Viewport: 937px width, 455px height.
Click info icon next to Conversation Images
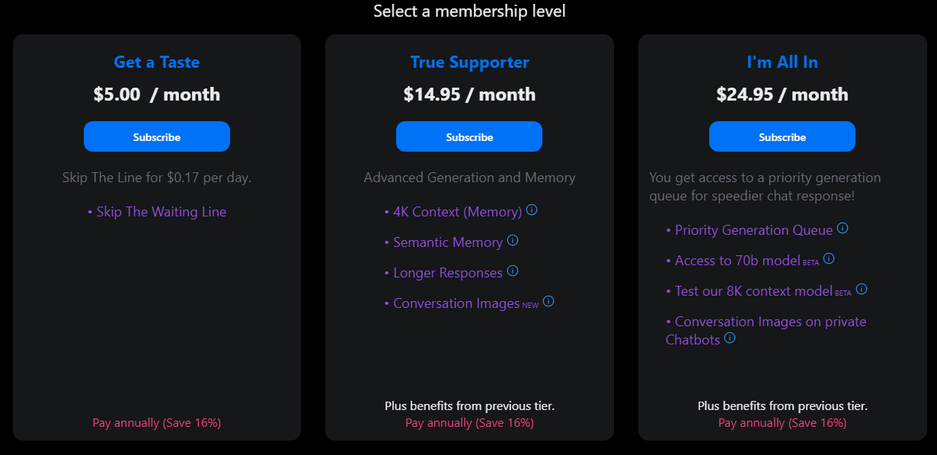(x=549, y=302)
